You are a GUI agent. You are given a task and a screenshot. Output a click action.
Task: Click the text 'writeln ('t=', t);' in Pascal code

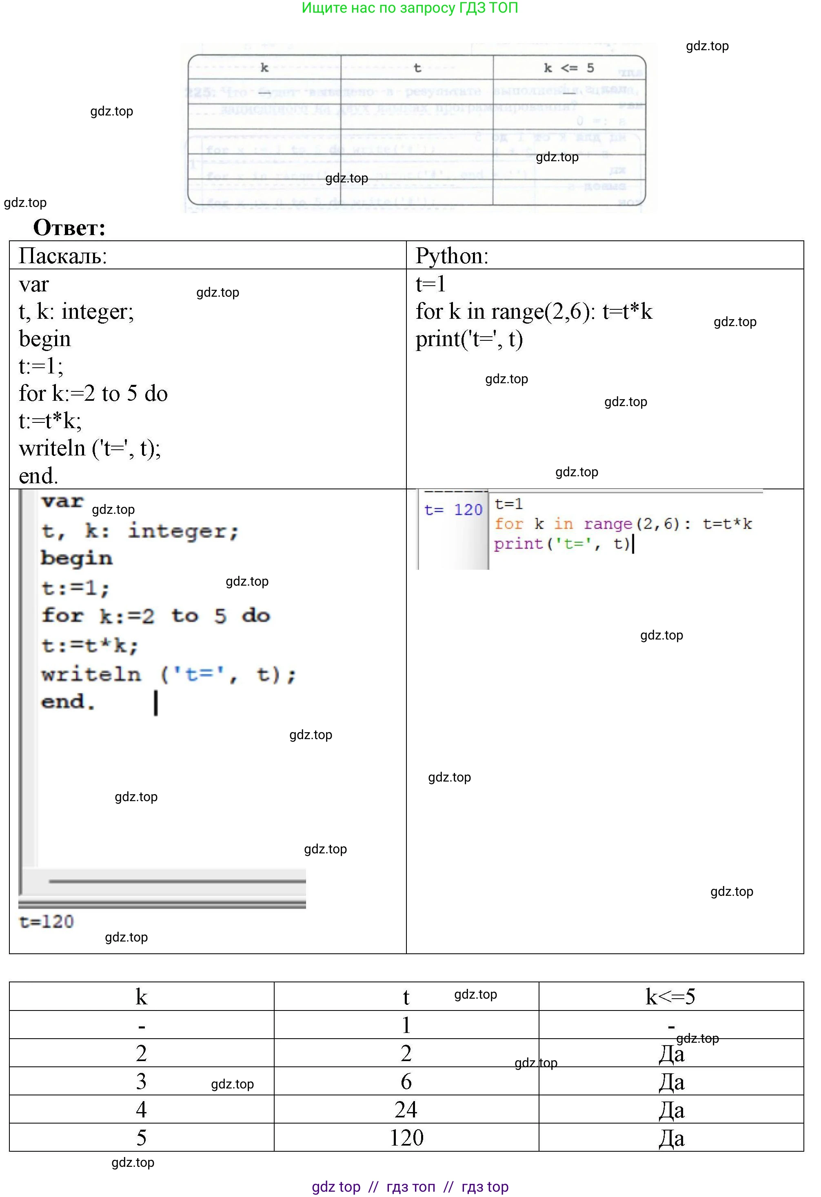(x=90, y=448)
